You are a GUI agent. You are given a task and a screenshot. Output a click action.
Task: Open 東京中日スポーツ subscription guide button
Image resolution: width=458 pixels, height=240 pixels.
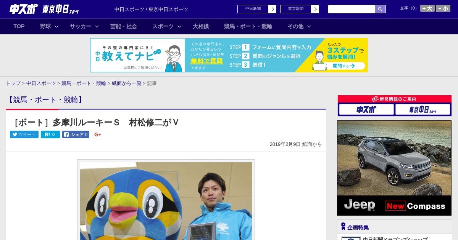423,110
